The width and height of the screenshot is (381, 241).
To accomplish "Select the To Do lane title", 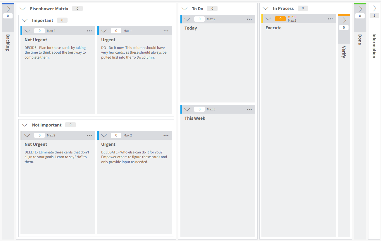I will [198, 9].
